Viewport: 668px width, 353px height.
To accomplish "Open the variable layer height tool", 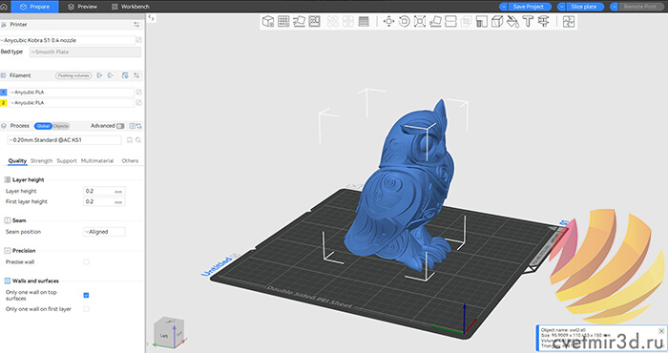I will click(364, 21).
